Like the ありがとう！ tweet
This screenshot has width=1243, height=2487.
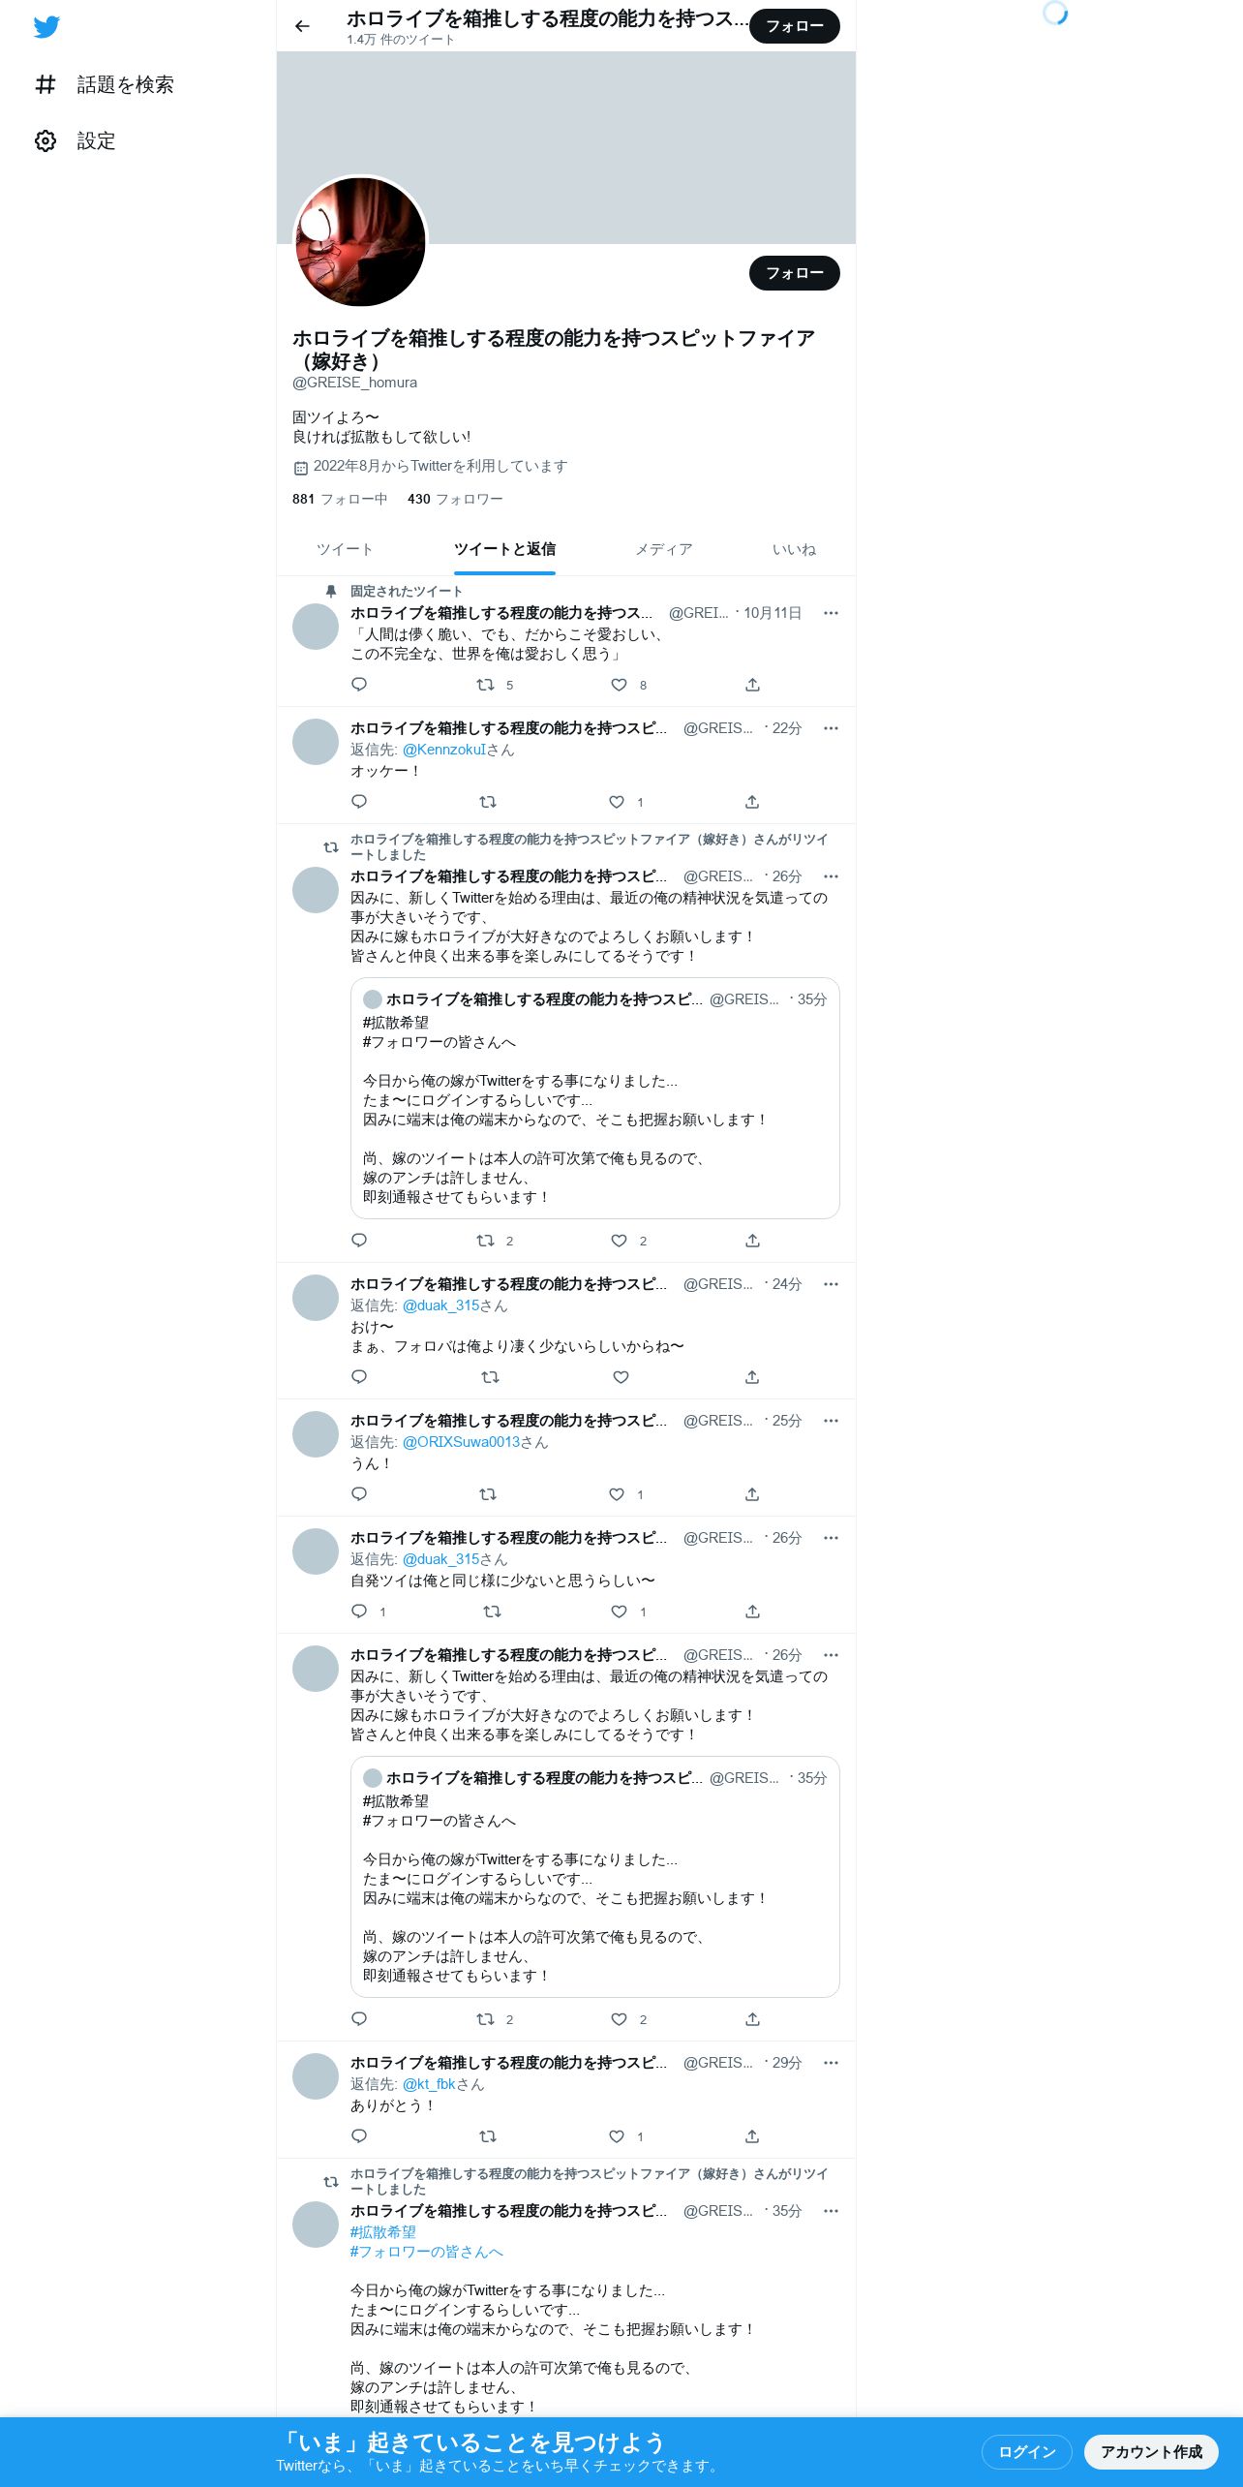(x=617, y=2136)
